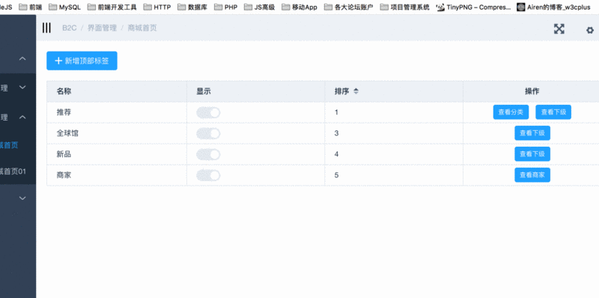This screenshot has height=298, width=599.
Task: Open settings via the gear icon
Action: (x=590, y=30)
